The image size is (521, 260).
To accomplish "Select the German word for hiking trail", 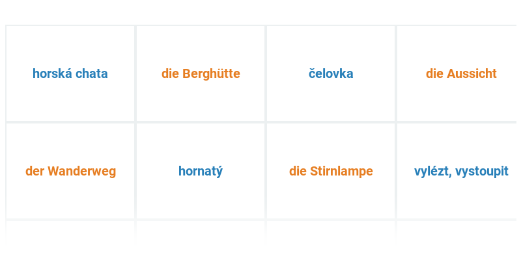I will tap(70, 171).
